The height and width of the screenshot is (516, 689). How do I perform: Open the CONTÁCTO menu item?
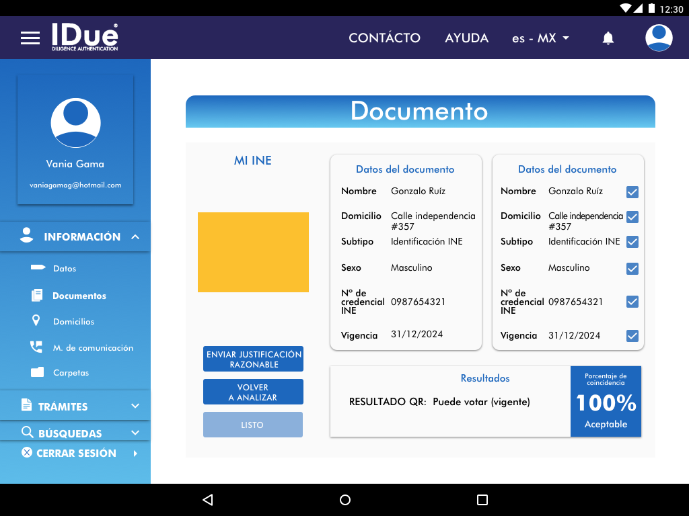coord(384,38)
